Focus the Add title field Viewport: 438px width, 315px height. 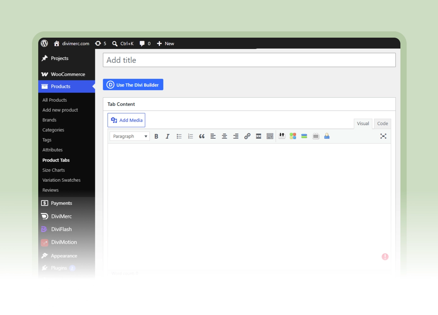click(249, 60)
